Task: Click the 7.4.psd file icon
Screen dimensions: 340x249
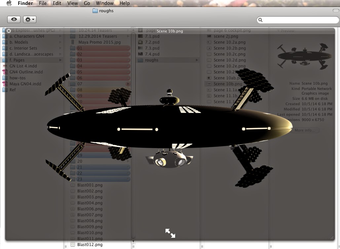Action: (140, 54)
